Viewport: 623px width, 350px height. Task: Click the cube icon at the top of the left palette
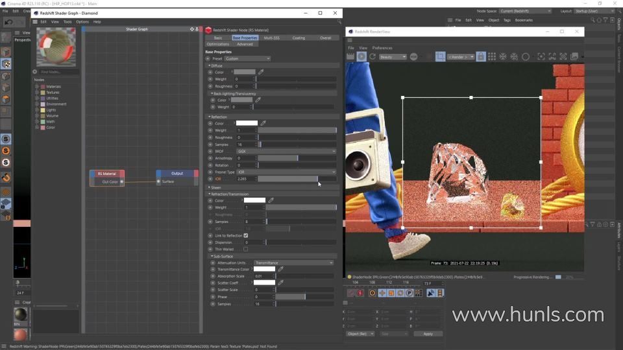6,52
